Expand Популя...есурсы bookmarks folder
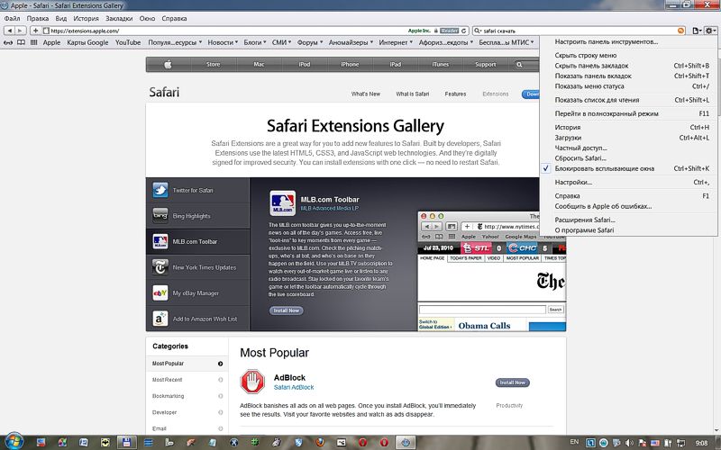The image size is (721, 450). click(x=175, y=42)
